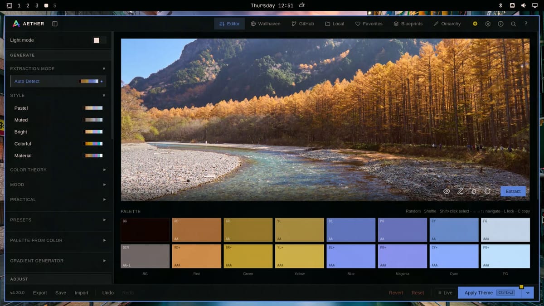Select the Colorful style
Viewport: 544px width, 306px height.
58,143
